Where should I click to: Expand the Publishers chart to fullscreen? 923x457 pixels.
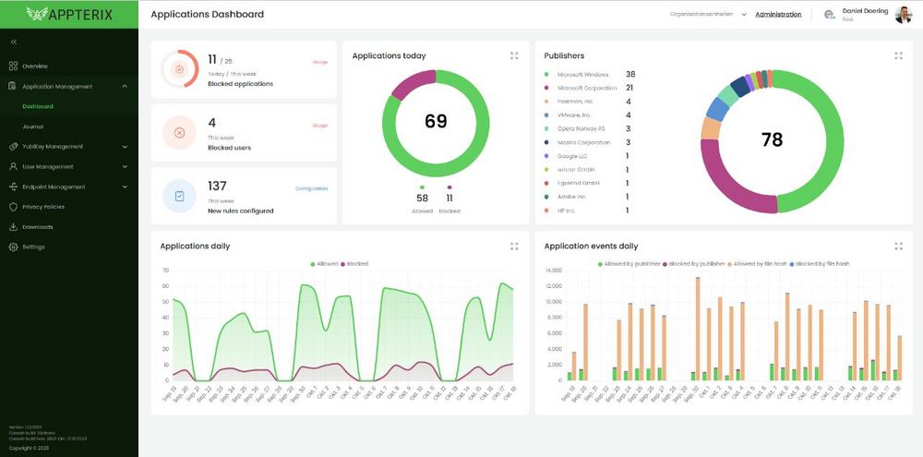tap(898, 55)
